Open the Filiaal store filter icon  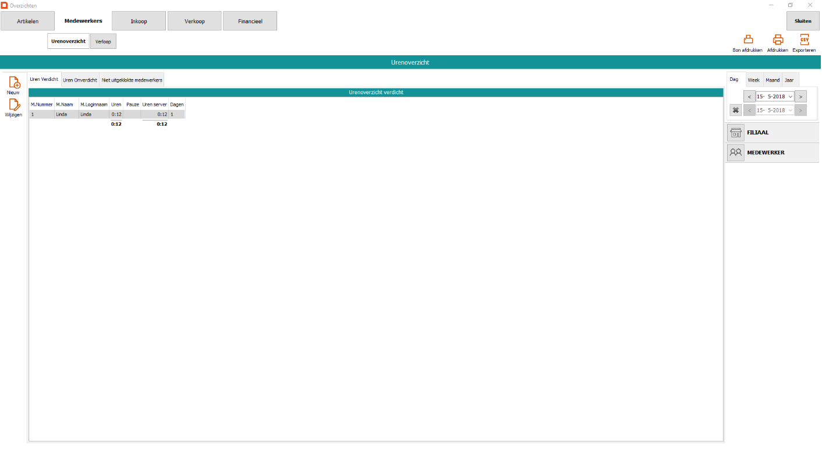click(736, 133)
